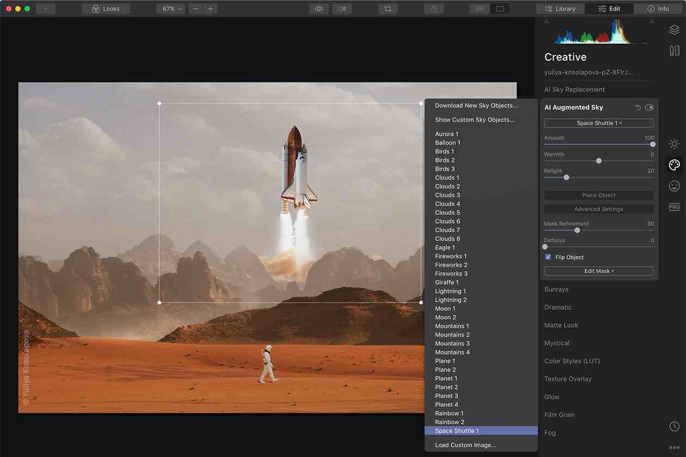
Task: Open the 67% zoom level dropdown
Action: (170, 8)
